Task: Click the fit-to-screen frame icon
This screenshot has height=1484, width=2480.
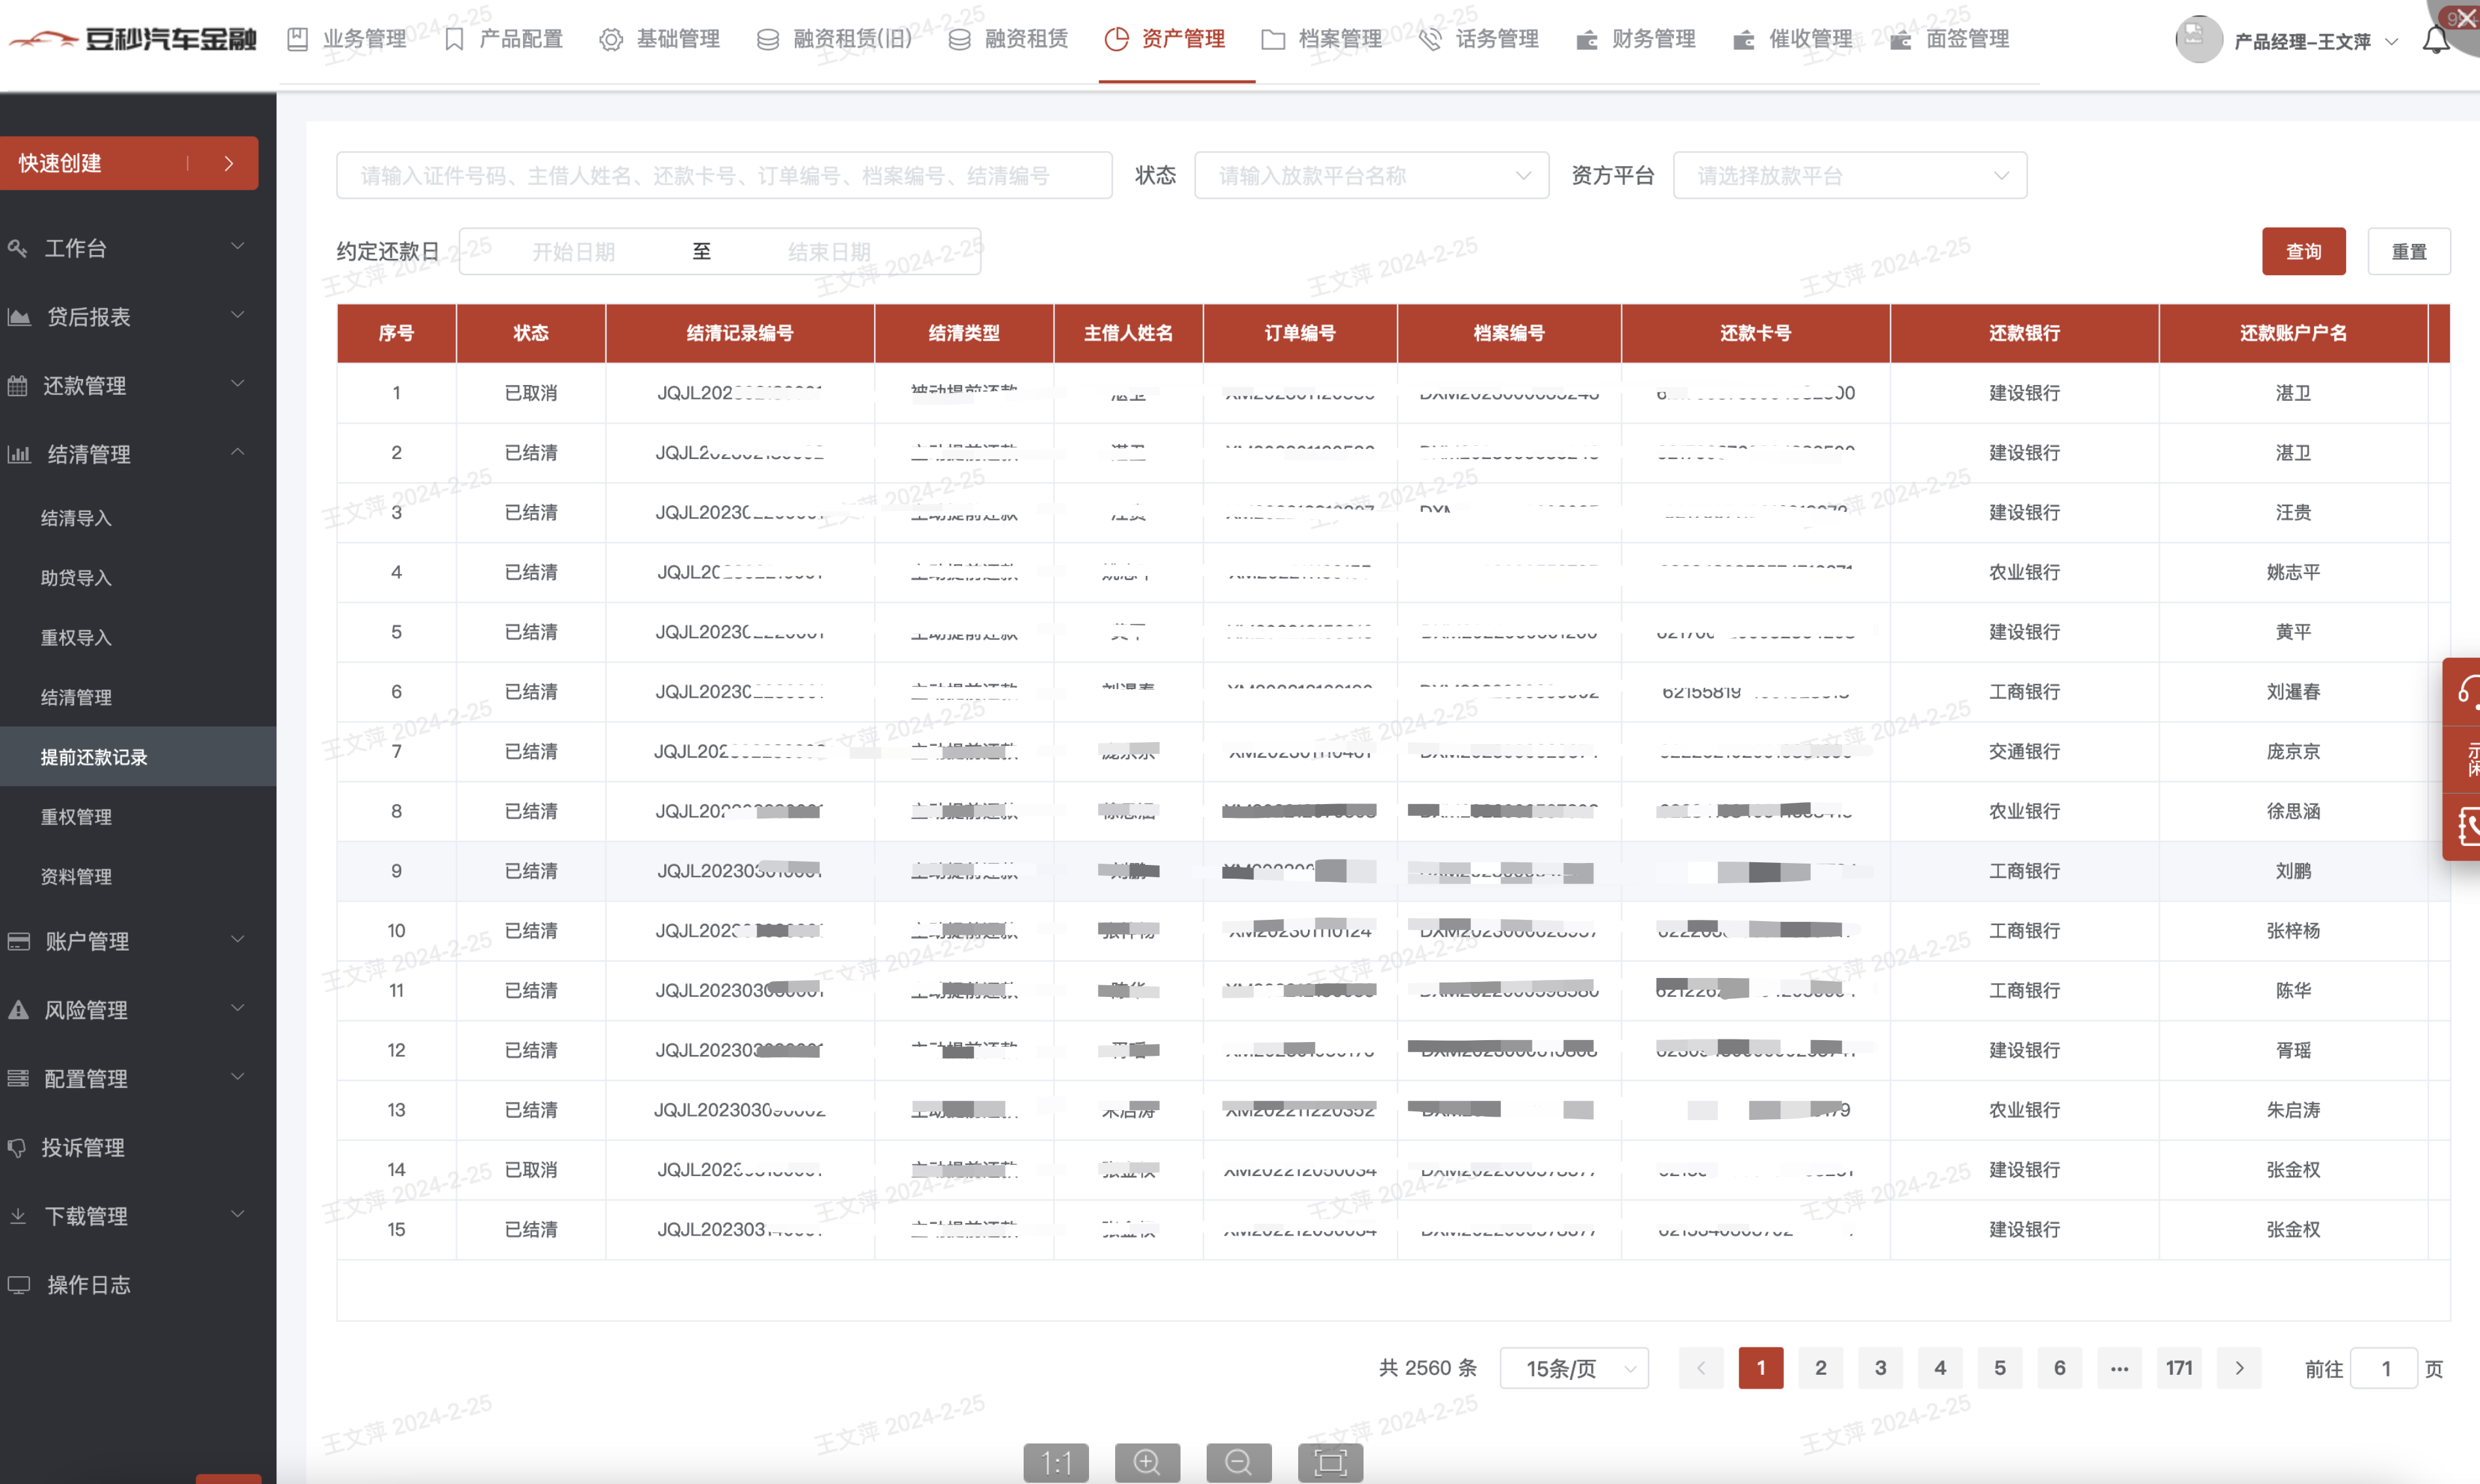Action: pos(1330,1462)
